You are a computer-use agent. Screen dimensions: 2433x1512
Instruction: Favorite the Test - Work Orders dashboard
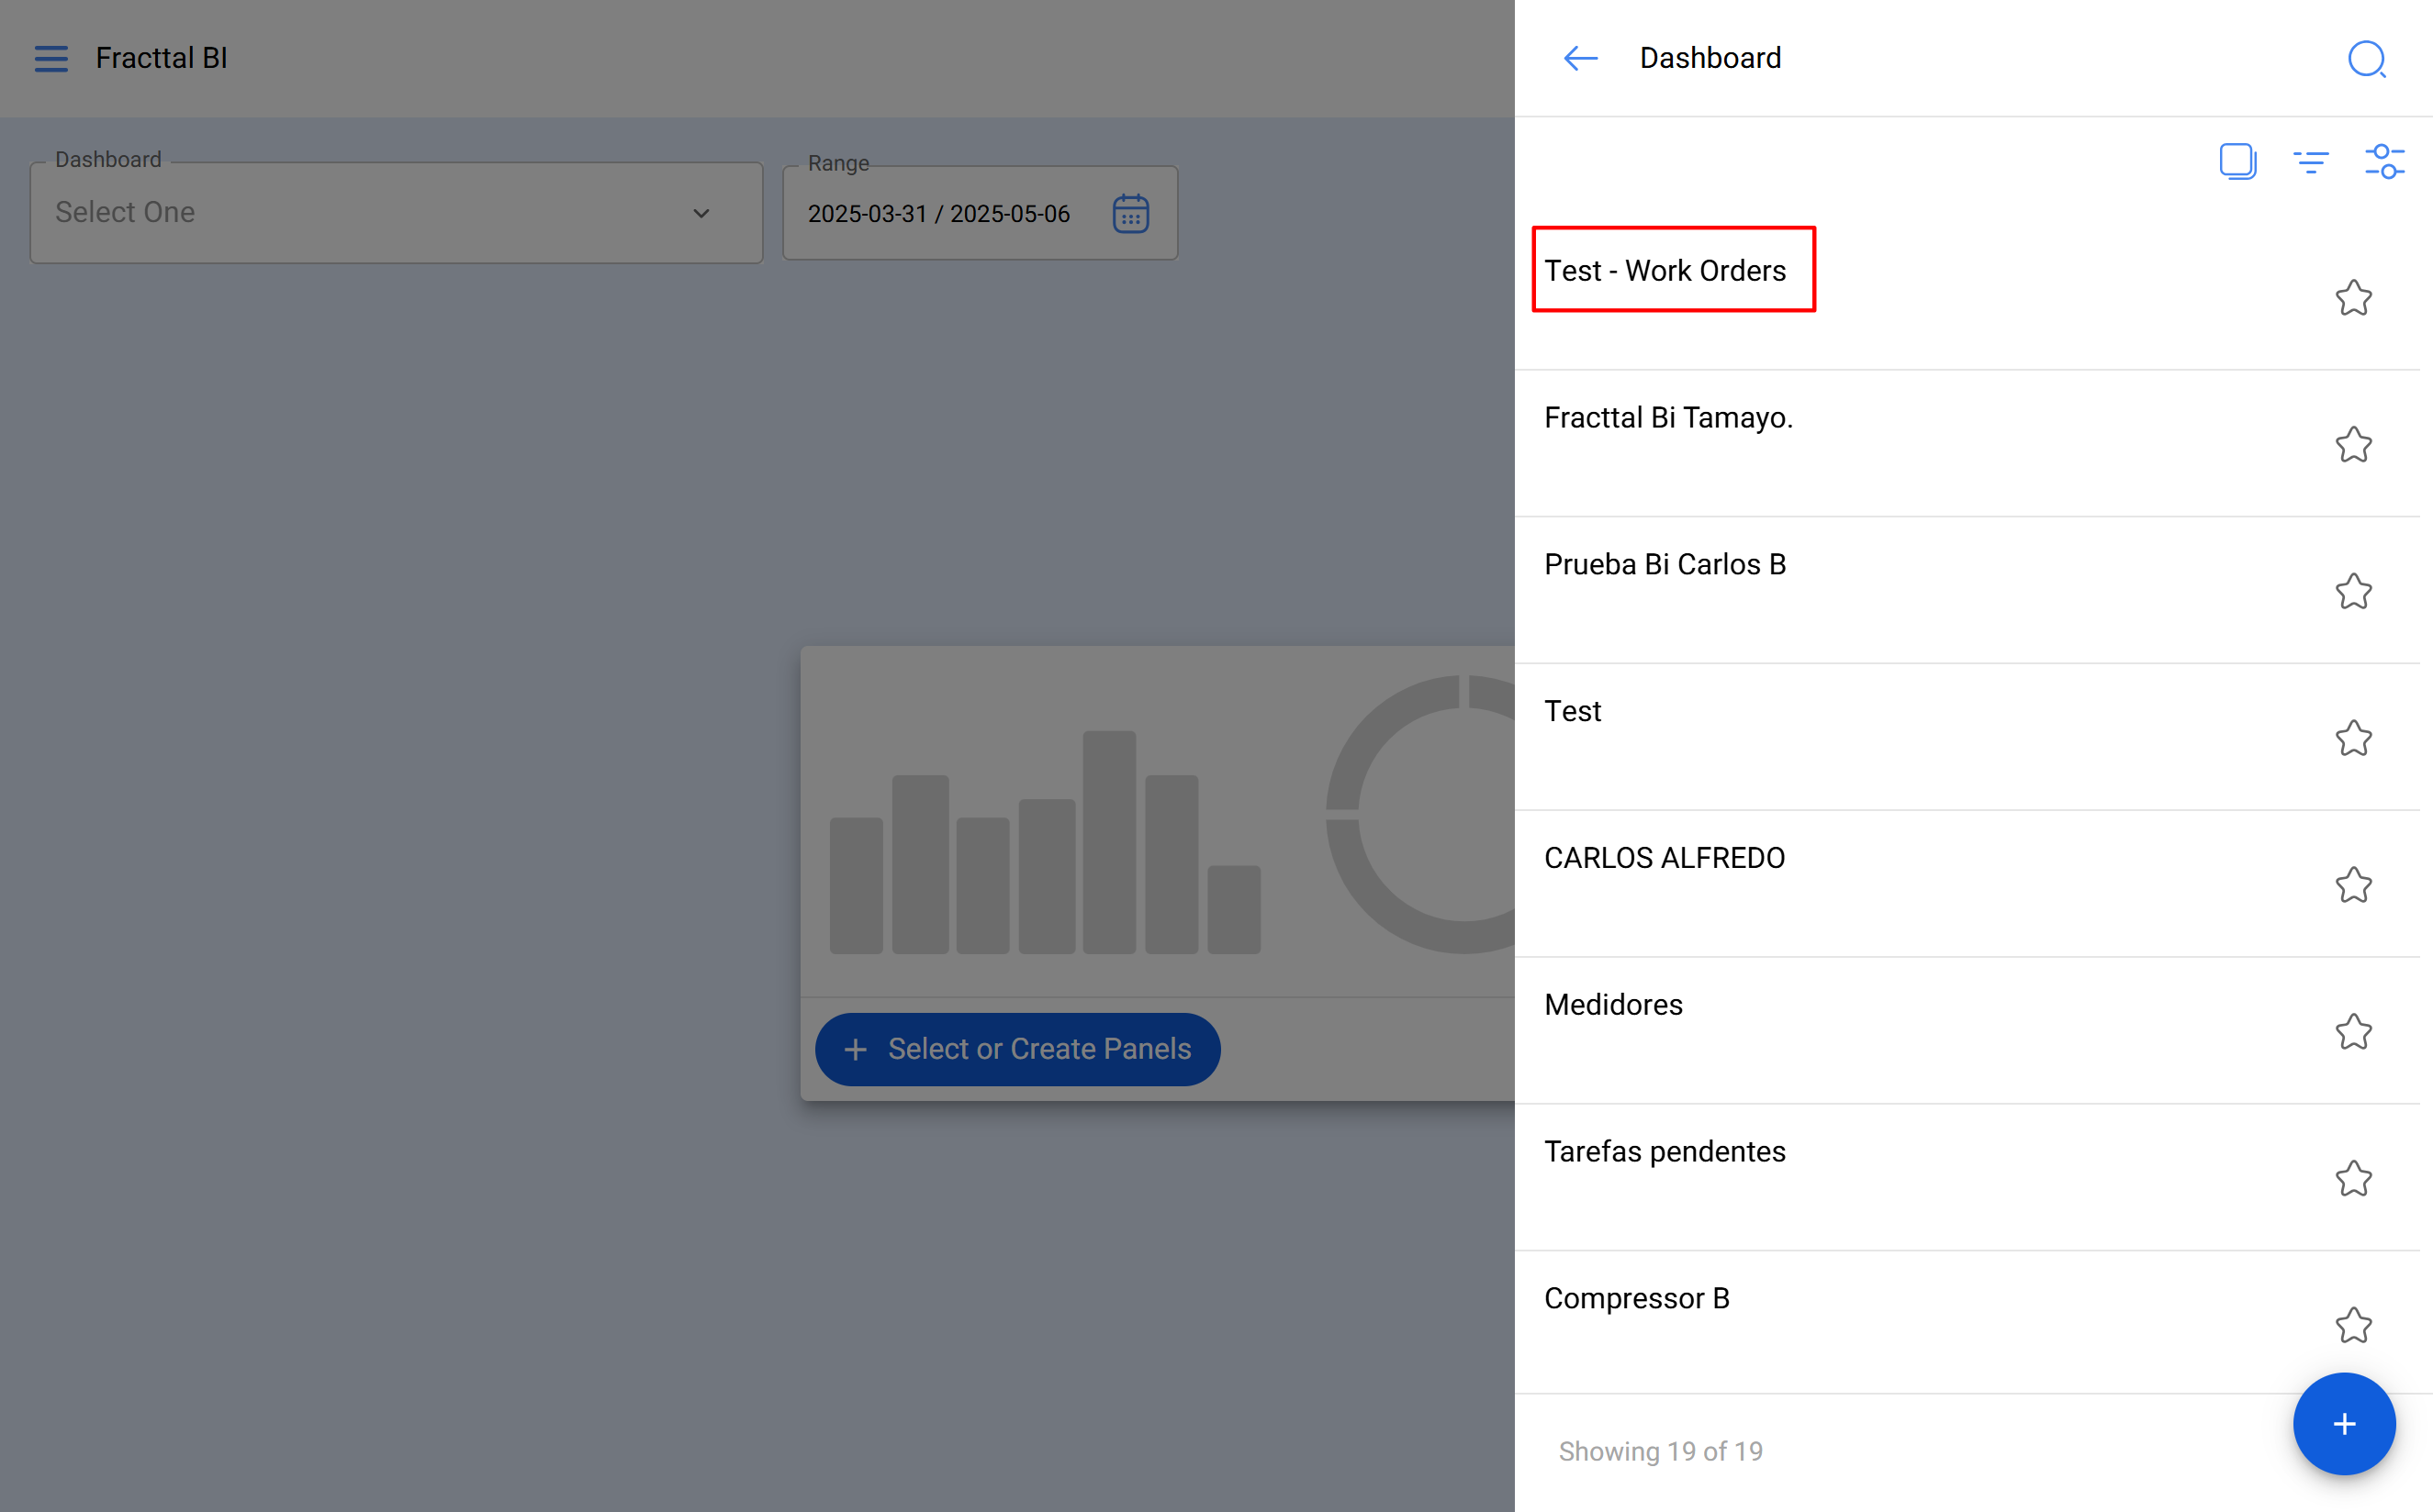click(2353, 297)
